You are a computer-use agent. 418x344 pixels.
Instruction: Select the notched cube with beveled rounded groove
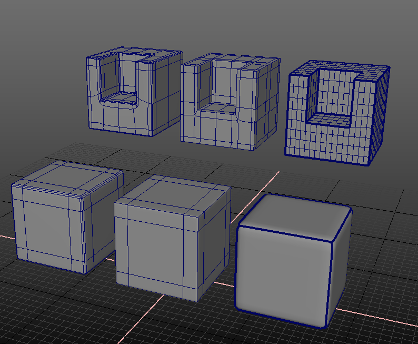[x=134, y=92]
